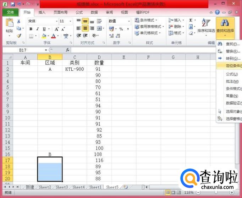This screenshot has height=198, width=242.
Task: Select the Format Painter brush
Action: pyautogui.click(x=19, y=36)
